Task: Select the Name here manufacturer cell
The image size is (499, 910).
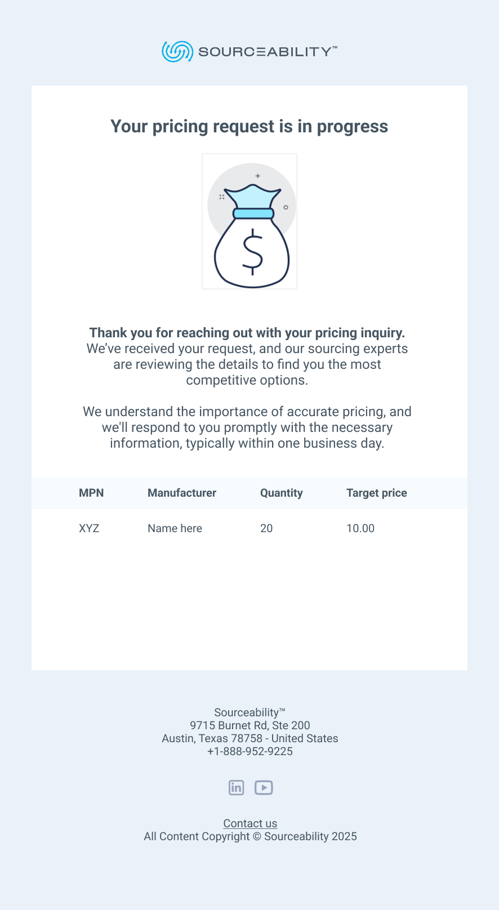Action: [175, 528]
